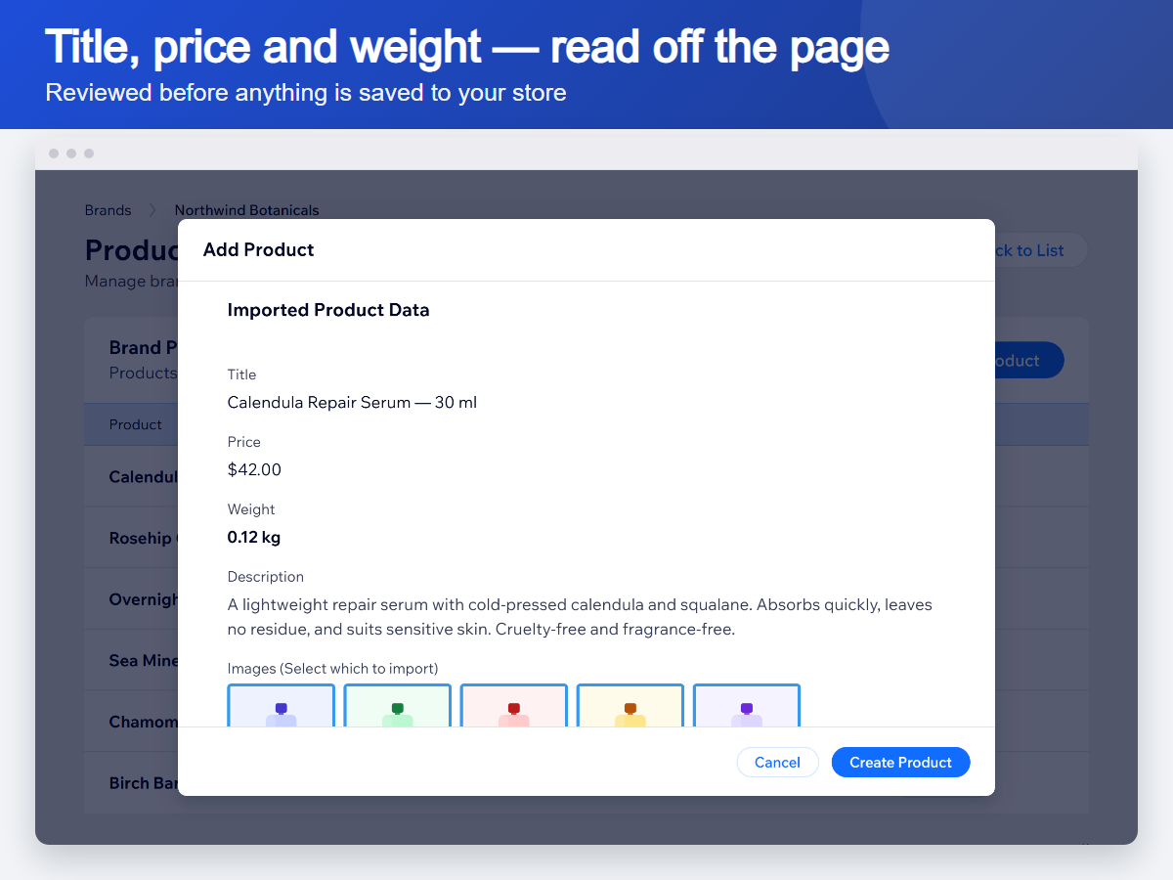This screenshot has height=880, width=1173.
Task: Select the purple bottle image thumbnail
Action: [747, 705]
